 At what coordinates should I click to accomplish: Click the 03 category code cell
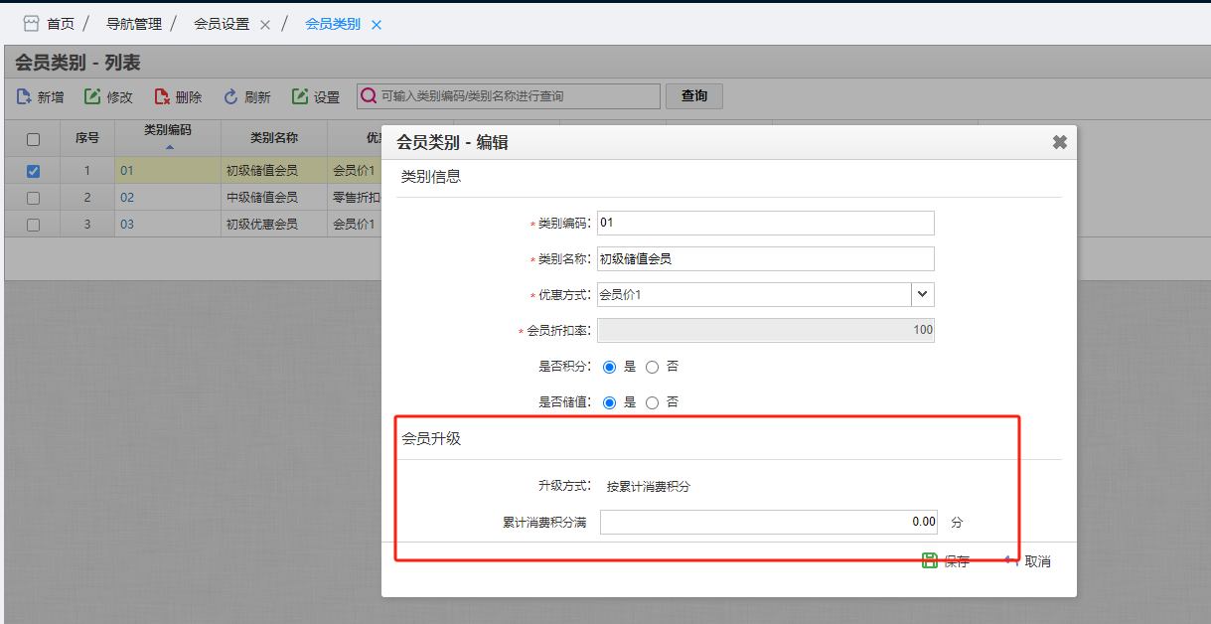coord(168,225)
